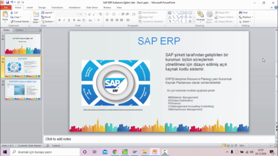Switch to the Design tab
The width and height of the screenshot is (278, 156).
coord(42,8)
